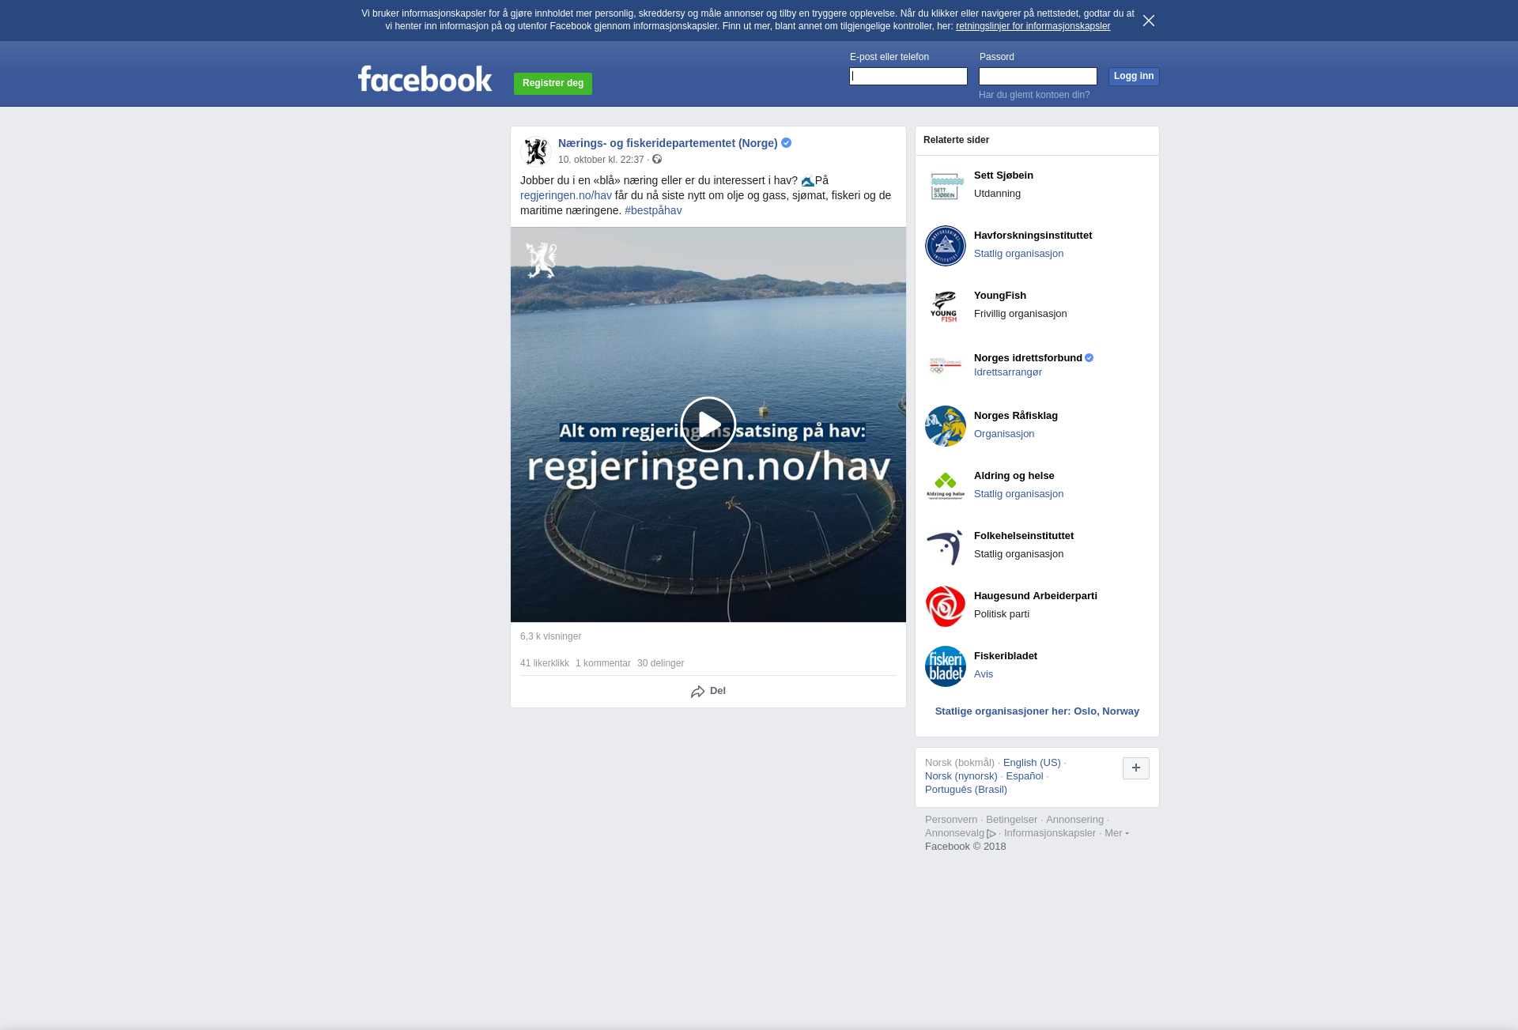The image size is (1518, 1030).
Task: Switch language to Norsk (nynorsk)
Action: (961, 776)
